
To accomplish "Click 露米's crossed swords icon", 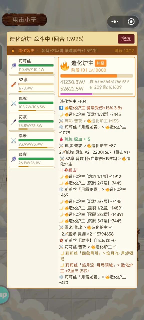I will tap(13, 140).
